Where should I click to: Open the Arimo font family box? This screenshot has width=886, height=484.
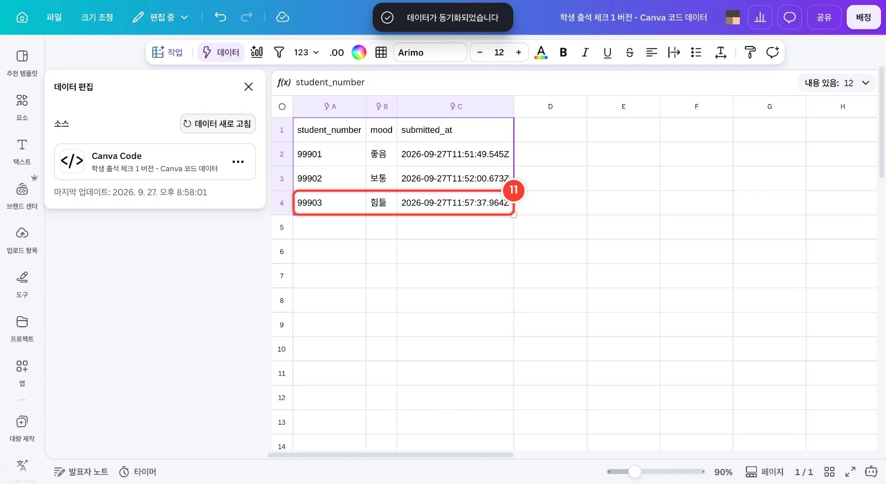[x=430, y=52]
